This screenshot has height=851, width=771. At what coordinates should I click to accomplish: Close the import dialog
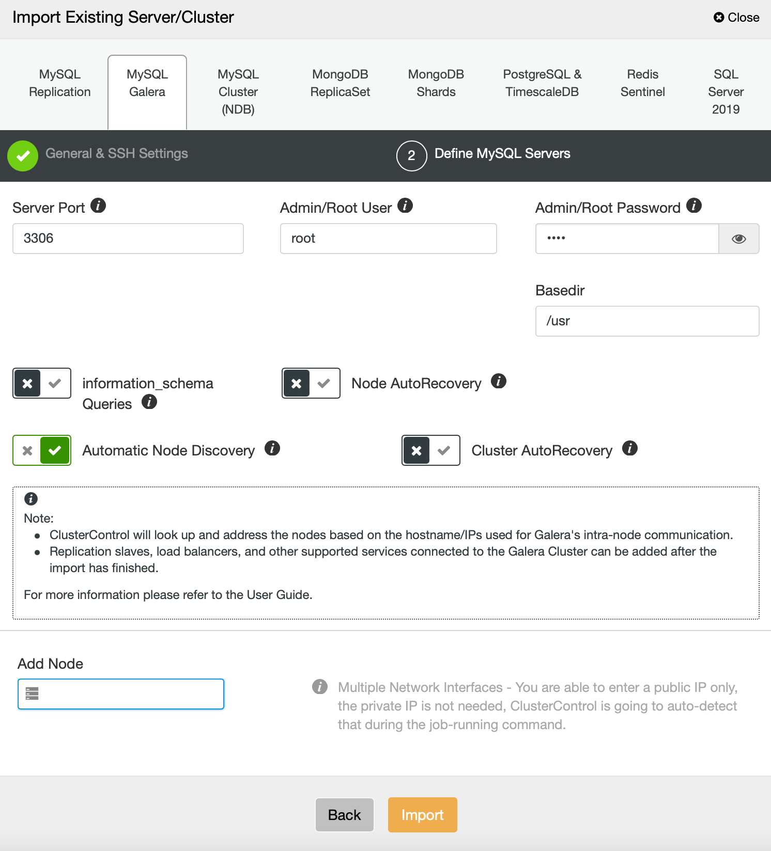736,18
